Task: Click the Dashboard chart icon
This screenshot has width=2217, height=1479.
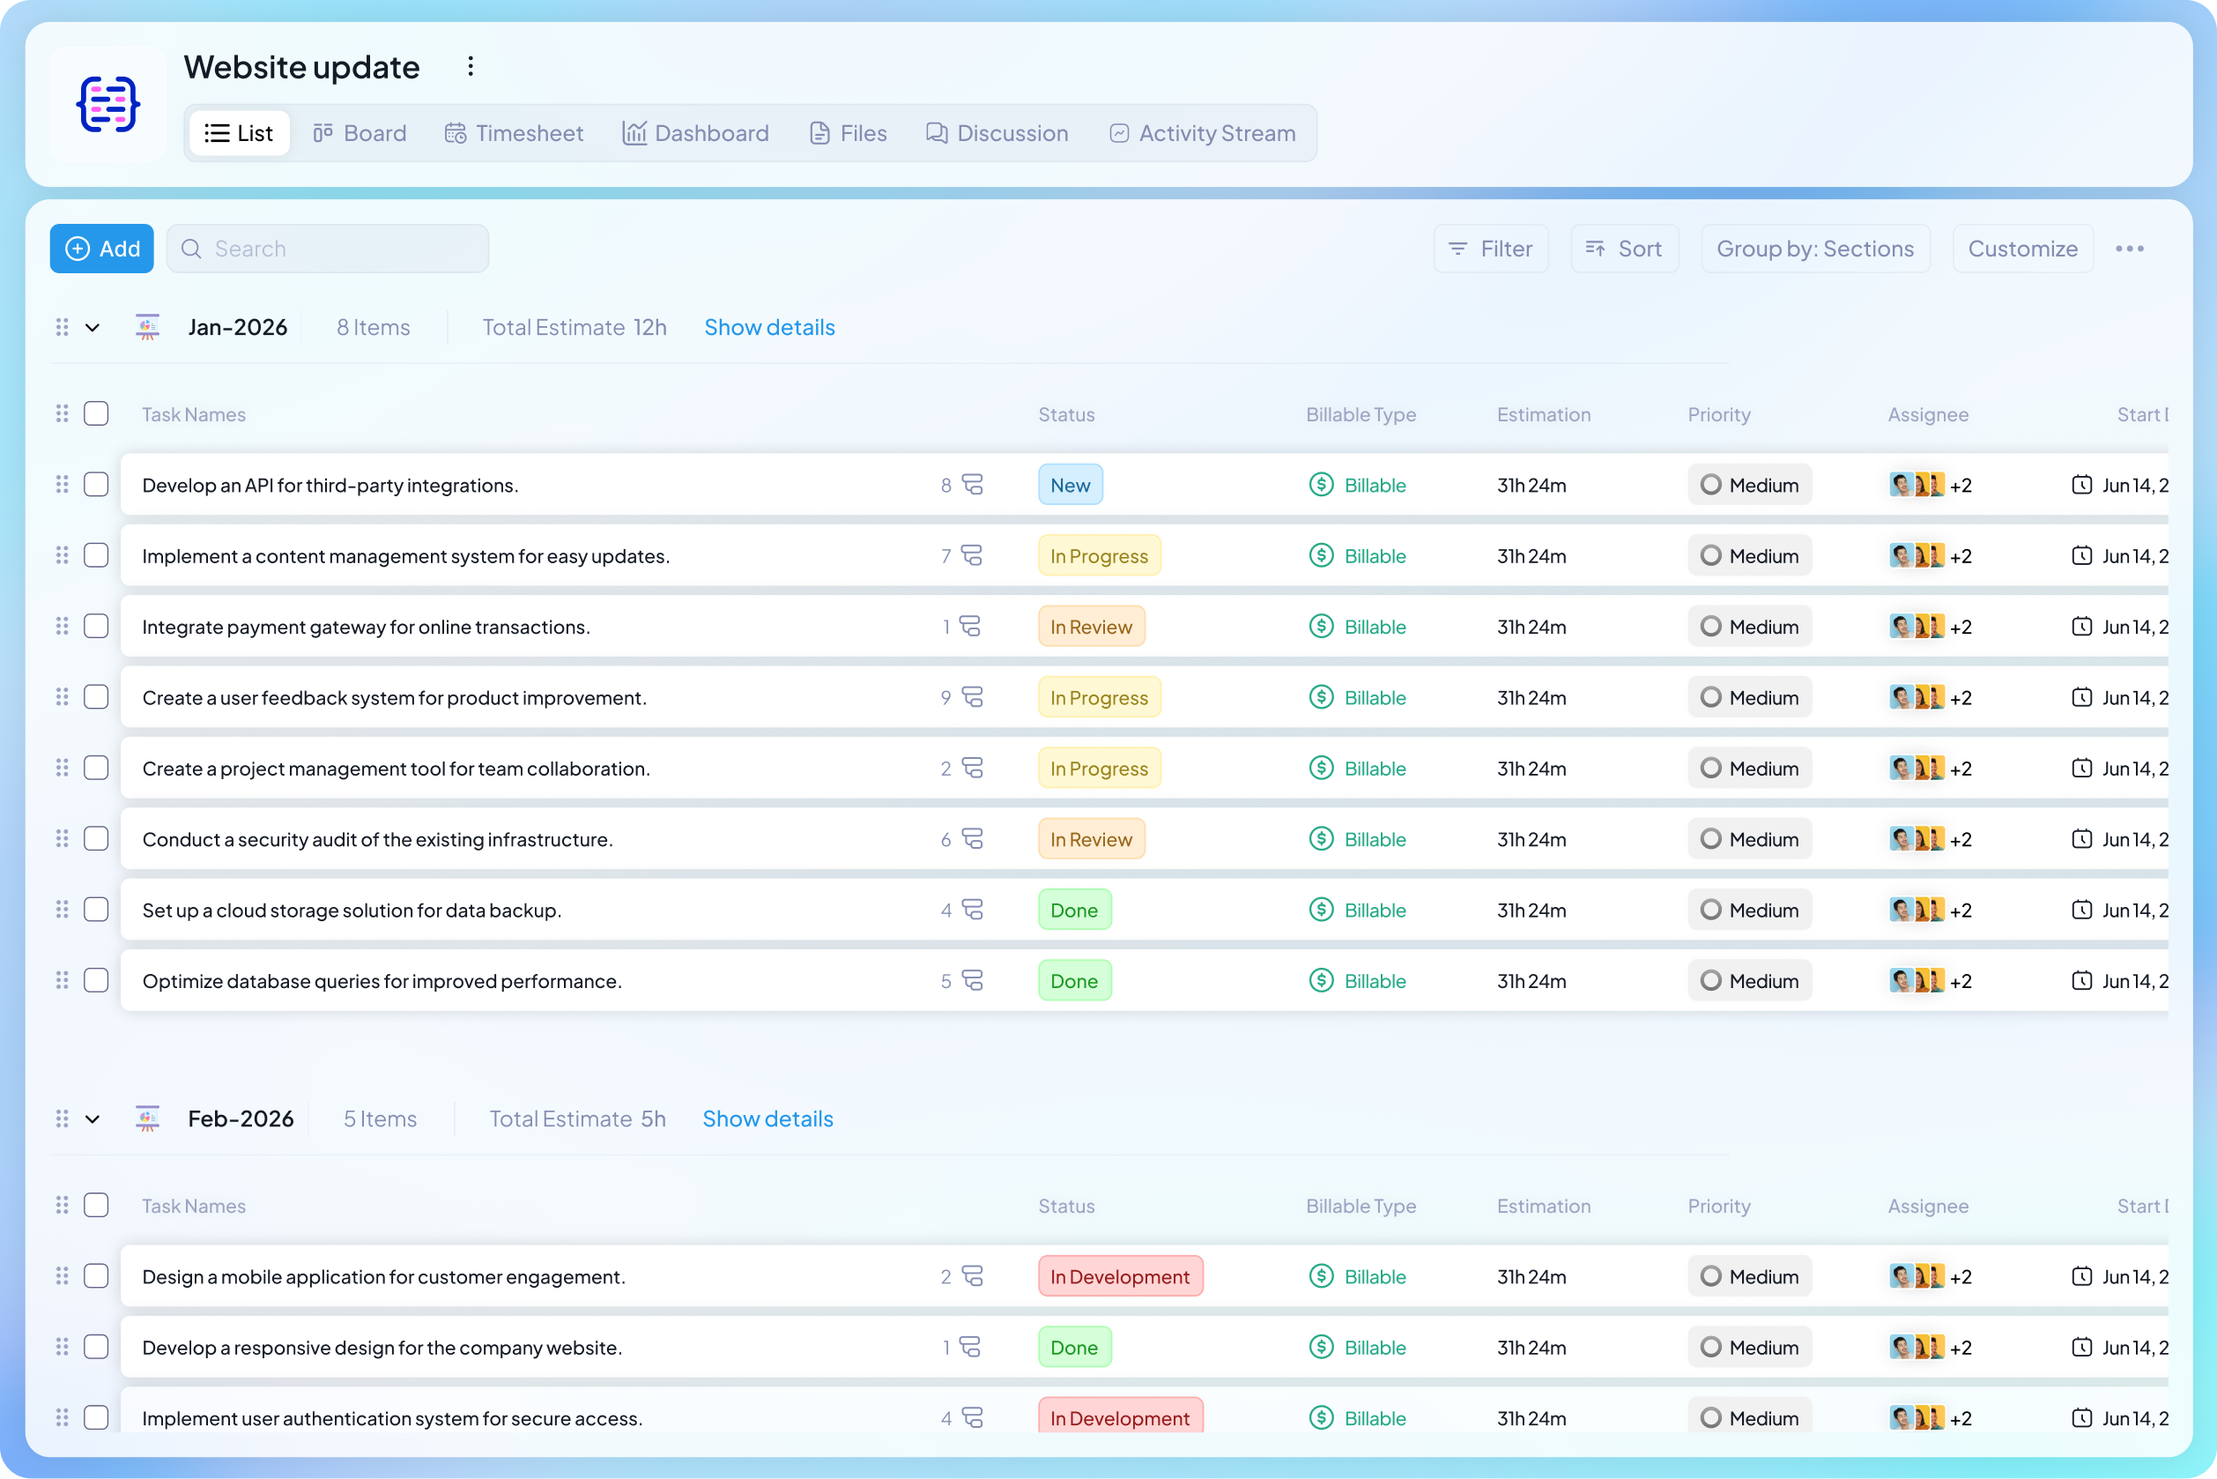Action: (x=634, y=133)
